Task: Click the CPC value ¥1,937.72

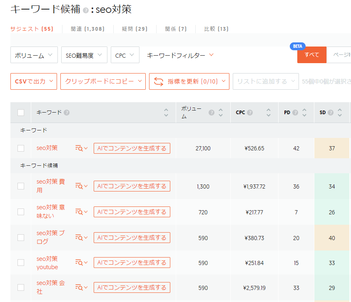Action: click(x=254, y=187)
